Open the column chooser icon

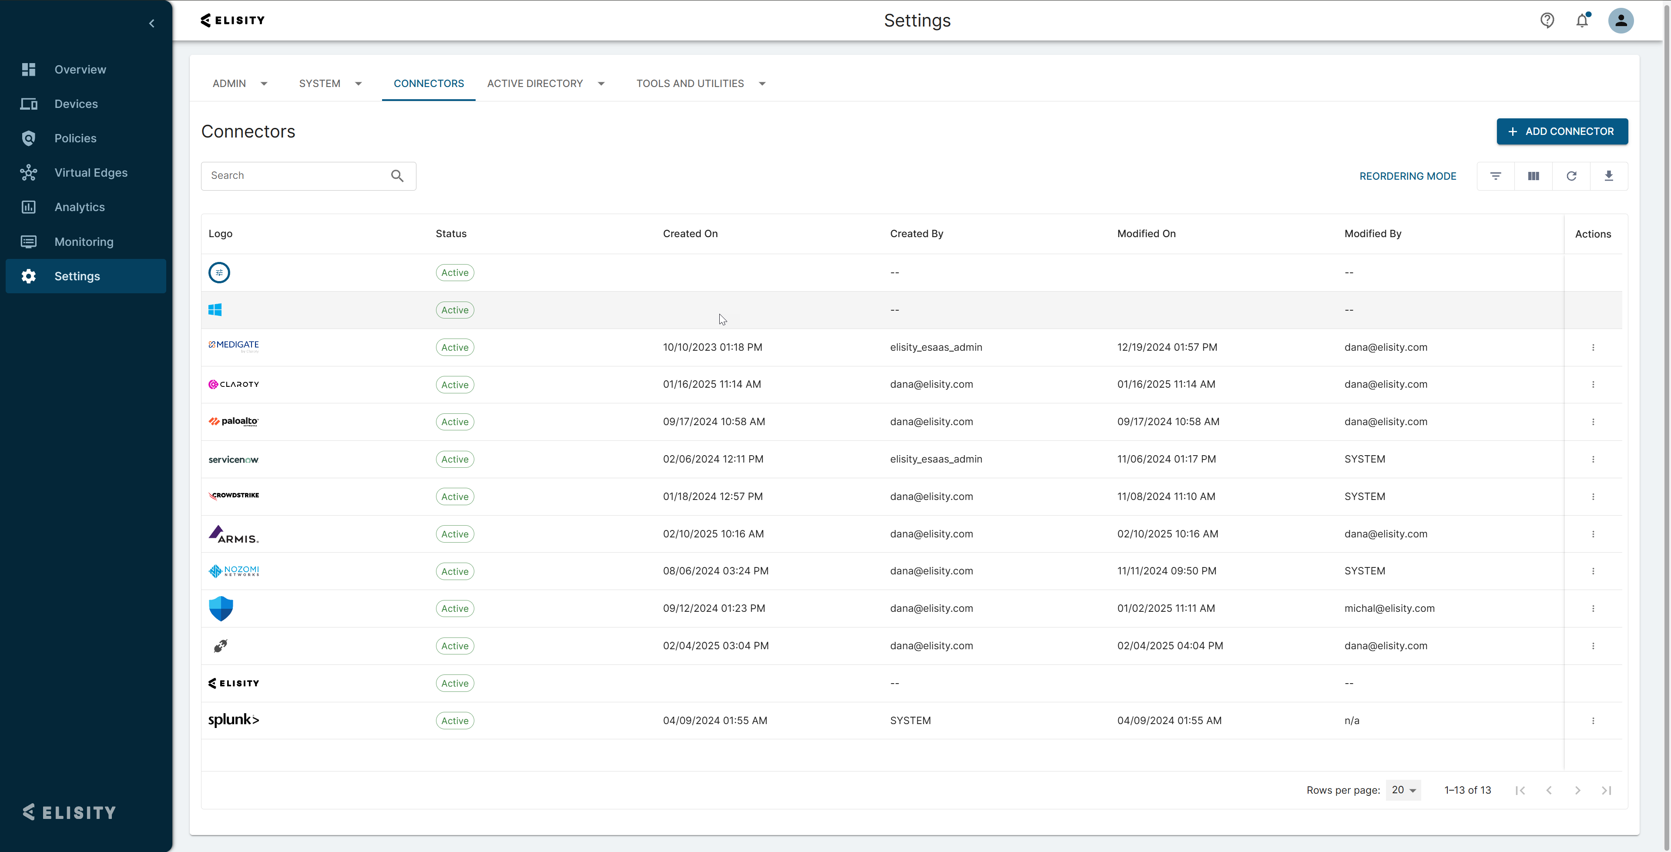pos(1533,176)
